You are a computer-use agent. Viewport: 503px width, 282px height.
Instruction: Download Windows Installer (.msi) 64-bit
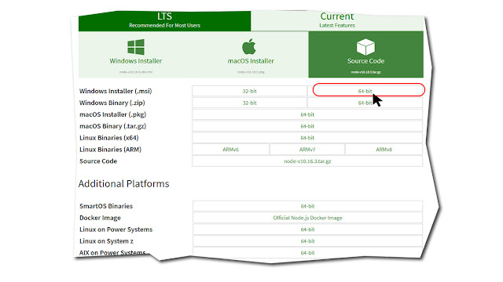point(365,91)
